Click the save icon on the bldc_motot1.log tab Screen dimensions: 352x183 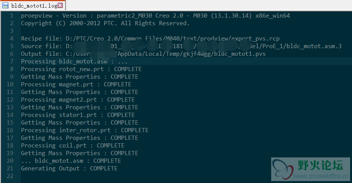pos(5,5)
